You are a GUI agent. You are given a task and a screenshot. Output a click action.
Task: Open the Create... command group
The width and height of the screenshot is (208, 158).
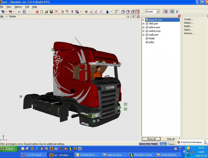[188, 19]
